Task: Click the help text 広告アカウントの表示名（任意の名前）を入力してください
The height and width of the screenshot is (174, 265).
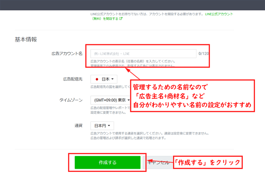Action: (133, 61)
